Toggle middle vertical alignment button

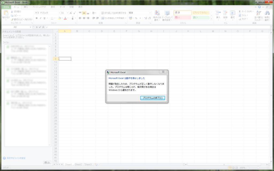pyautogui.click(x=84, y=13)
